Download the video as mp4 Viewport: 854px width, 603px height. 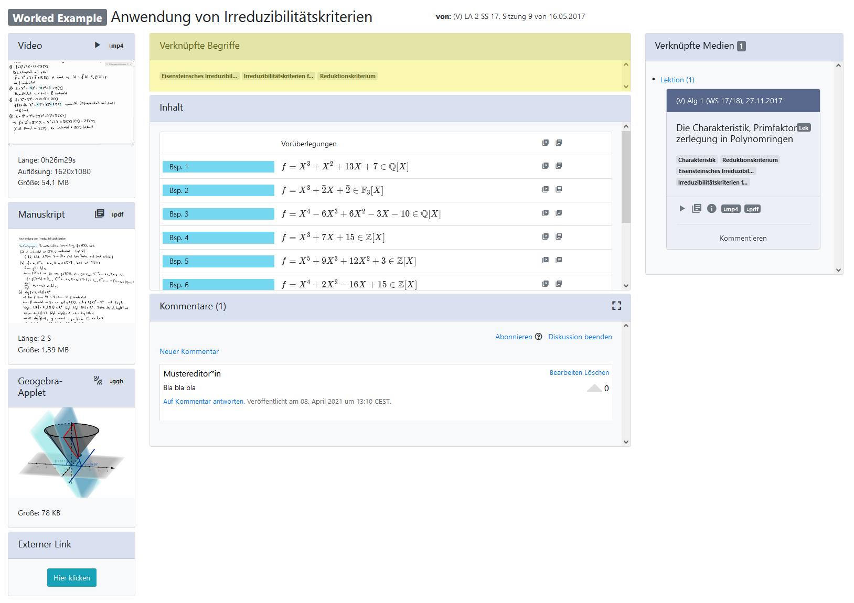116,46
